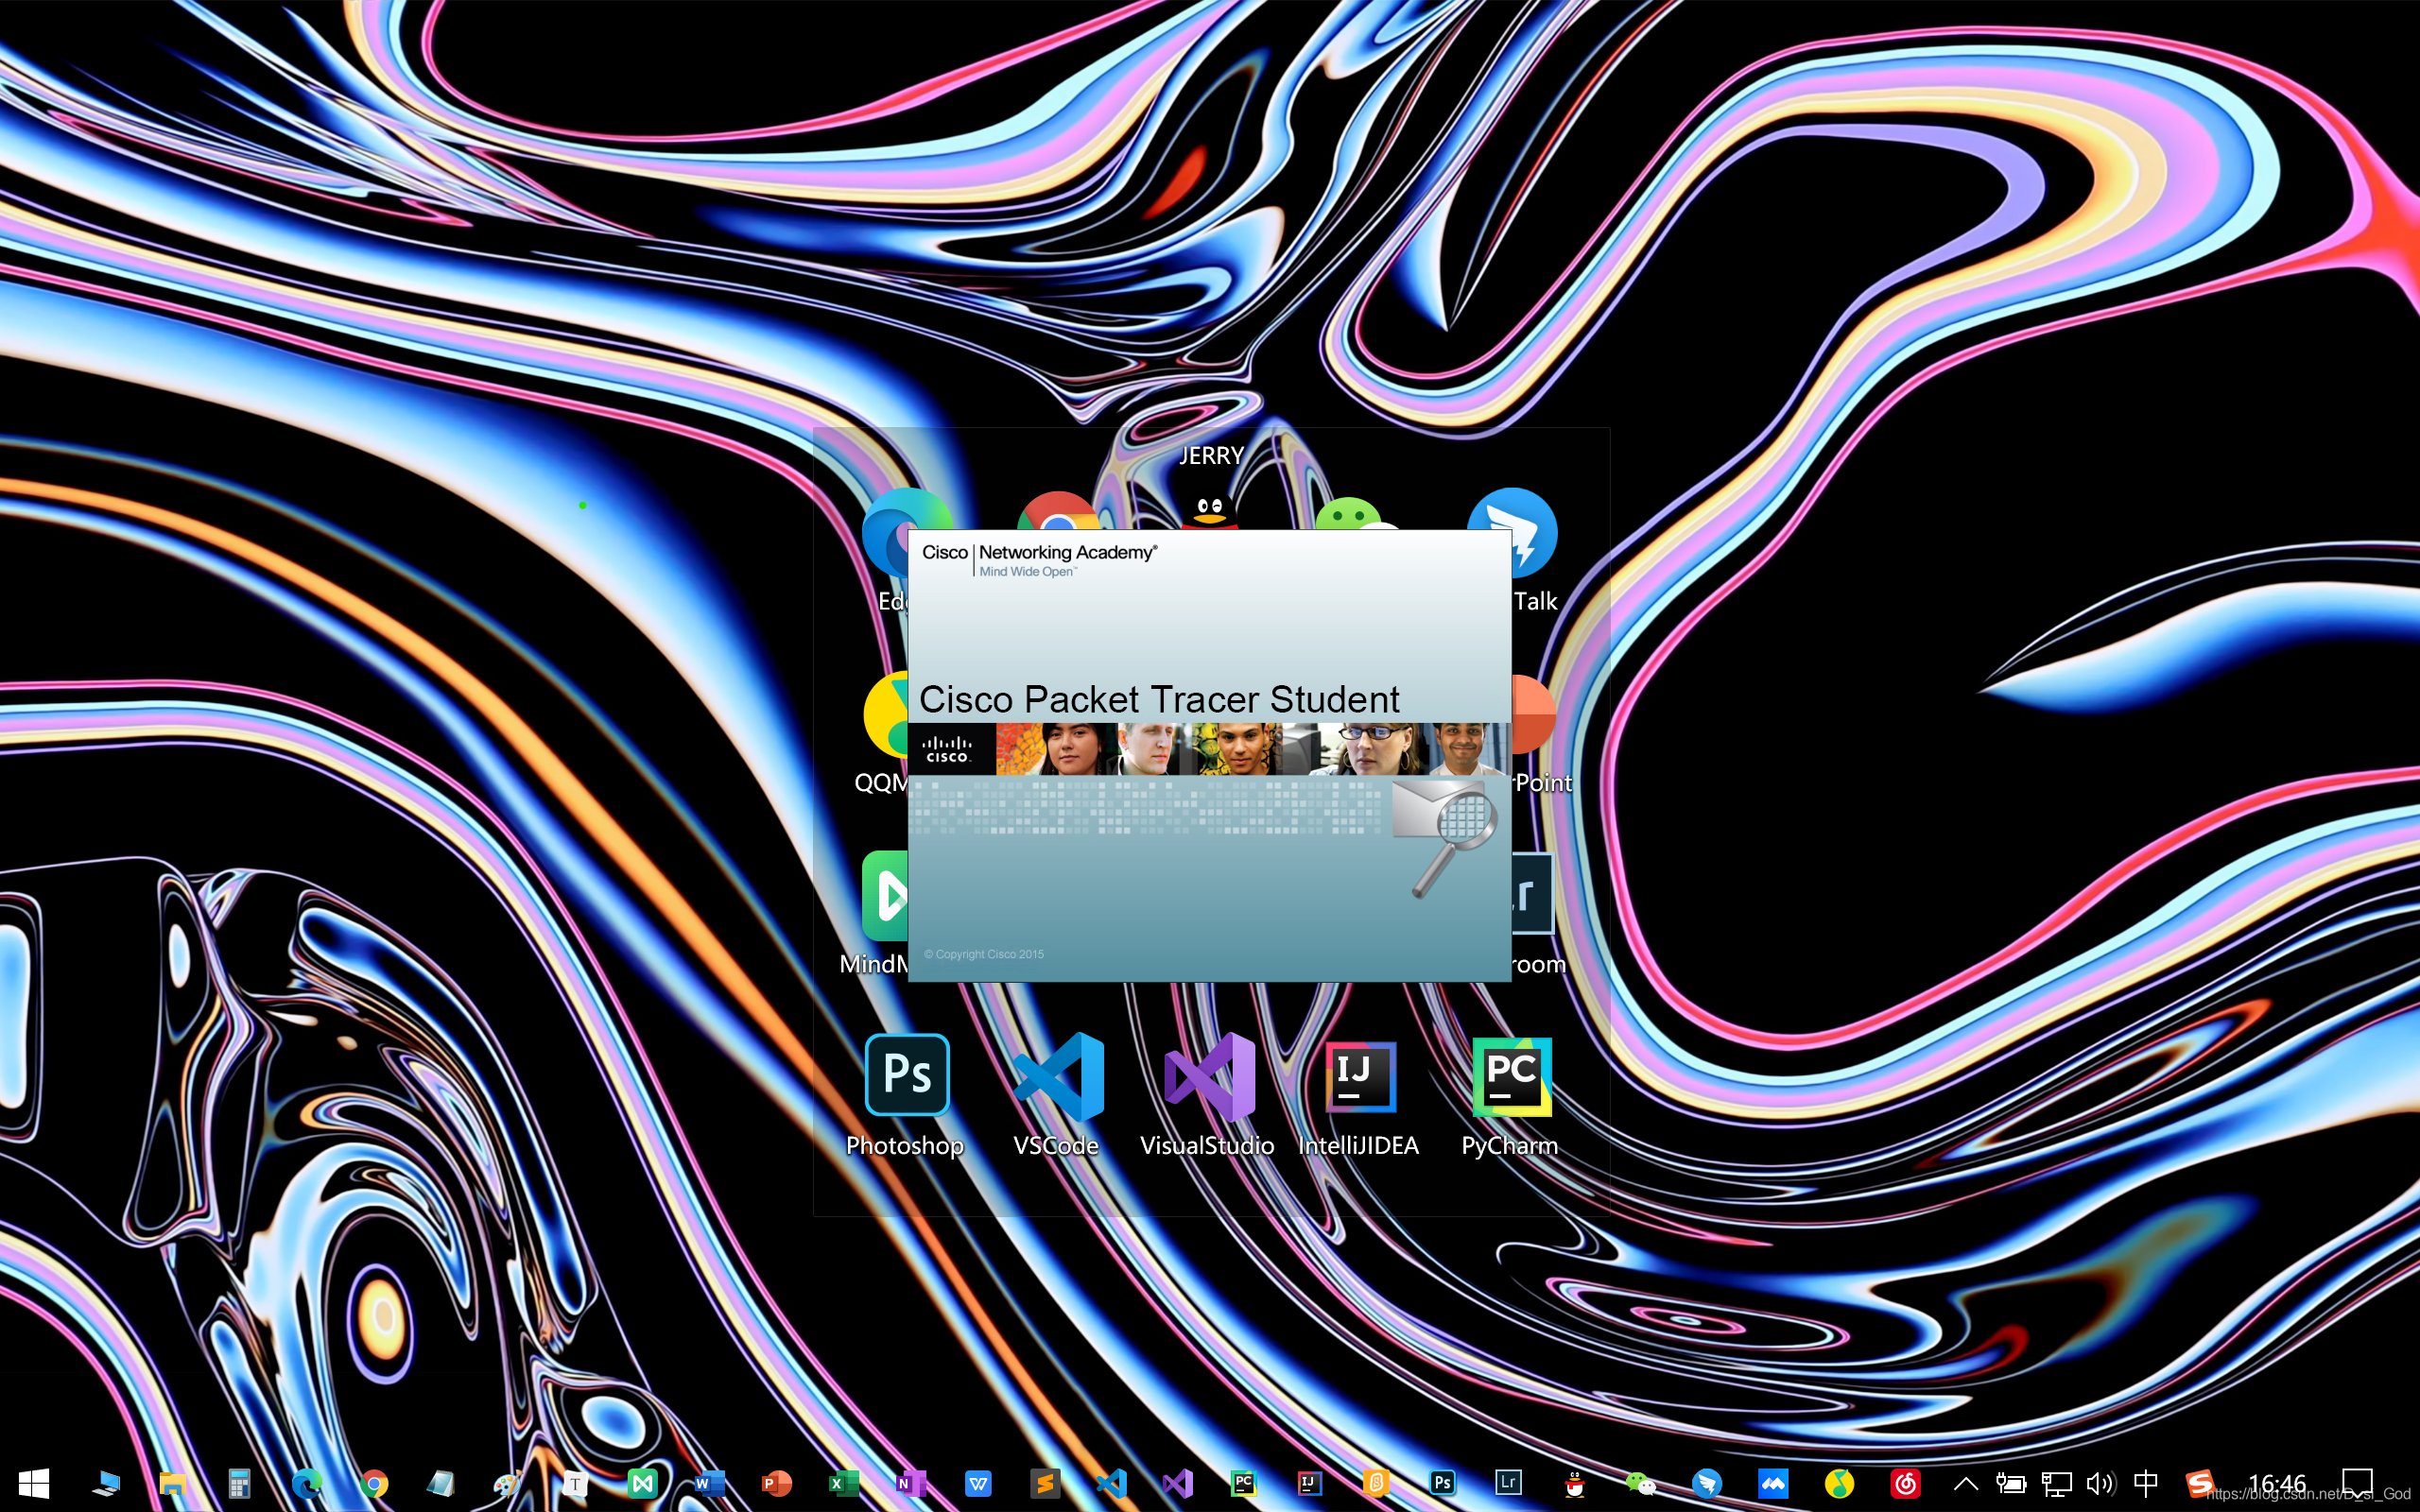Image resolution: width=2420 pixels, height=1512 pixels.
Task: Launch IntelliJIDEA from the desktop icons
Action: click(1359, 1075)
